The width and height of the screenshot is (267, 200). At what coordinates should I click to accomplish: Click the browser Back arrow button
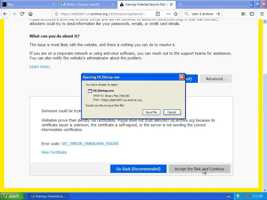(x=5, y=14)
